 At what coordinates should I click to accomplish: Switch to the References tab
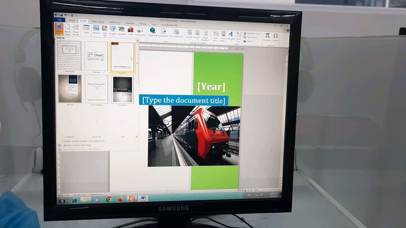tap(115, 22)
